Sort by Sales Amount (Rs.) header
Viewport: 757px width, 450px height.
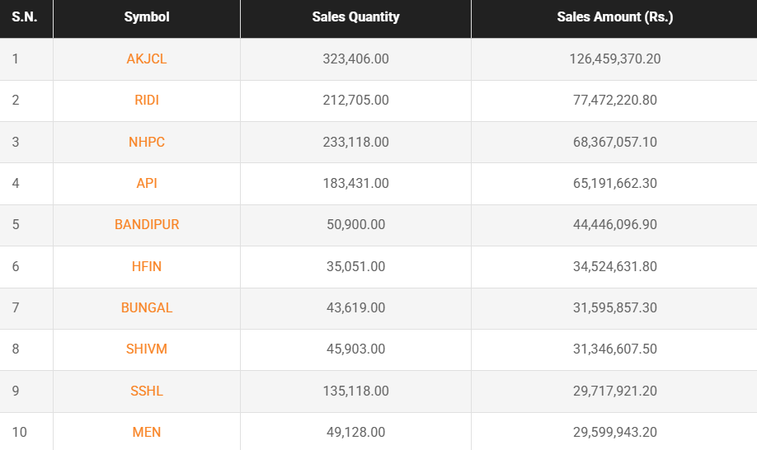(614, 17)
